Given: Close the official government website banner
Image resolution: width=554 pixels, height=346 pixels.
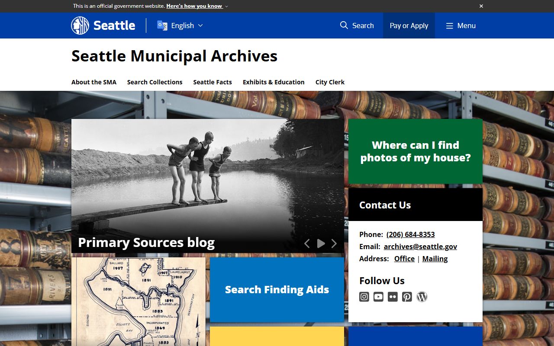Looking at the screenshot, I should click(x=481, y=6).
